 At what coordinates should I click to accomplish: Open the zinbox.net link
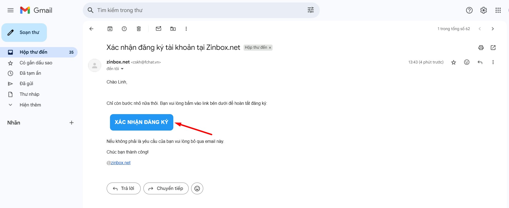[x=121, y=163]
